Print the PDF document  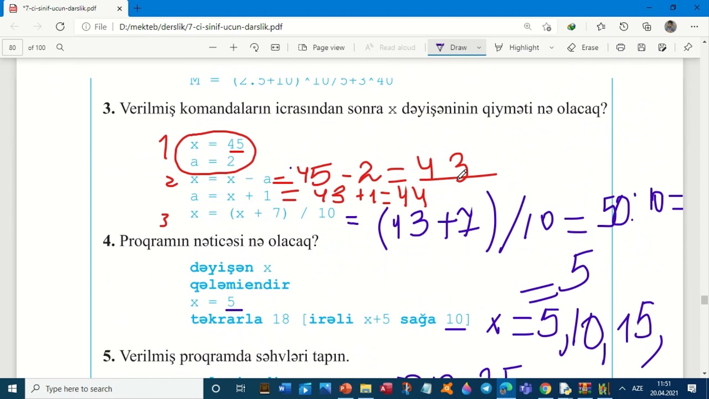click(620, 48)
